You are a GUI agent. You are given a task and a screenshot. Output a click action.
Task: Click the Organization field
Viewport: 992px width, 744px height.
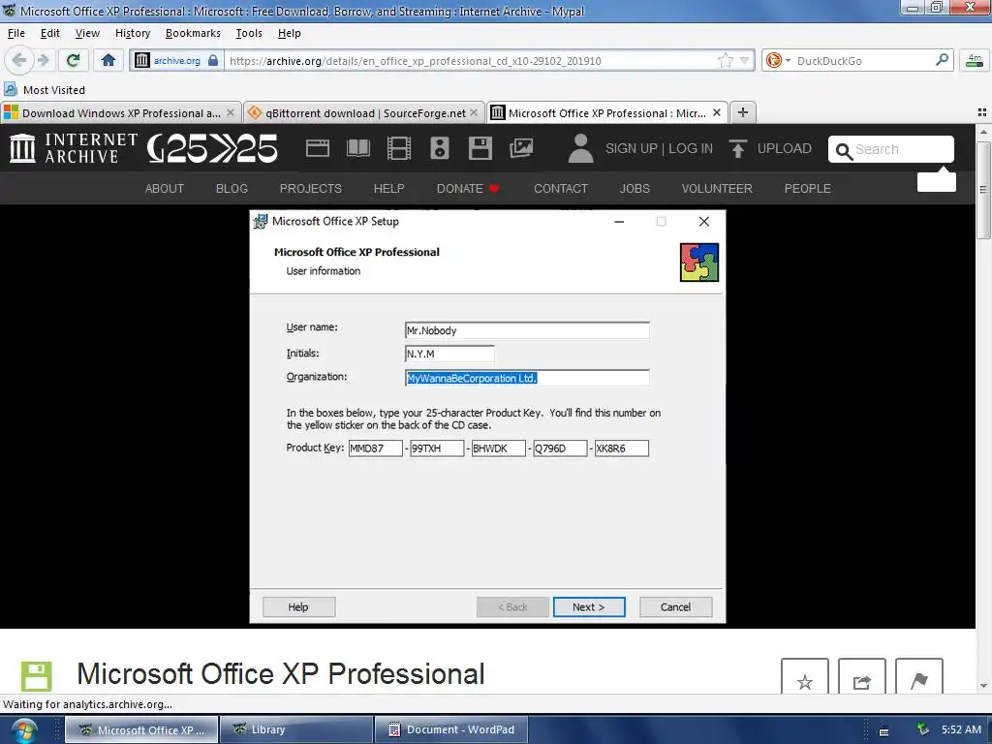click(527, 378)
